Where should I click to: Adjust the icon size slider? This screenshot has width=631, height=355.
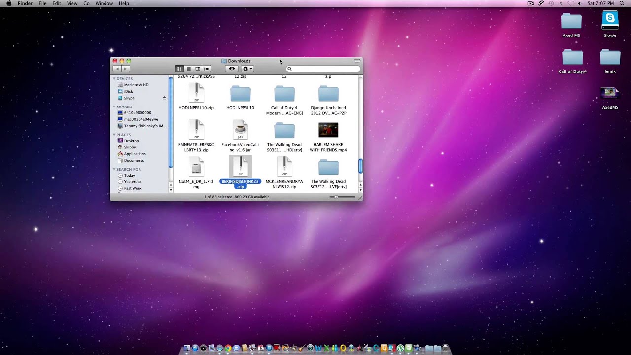(336, 197)
